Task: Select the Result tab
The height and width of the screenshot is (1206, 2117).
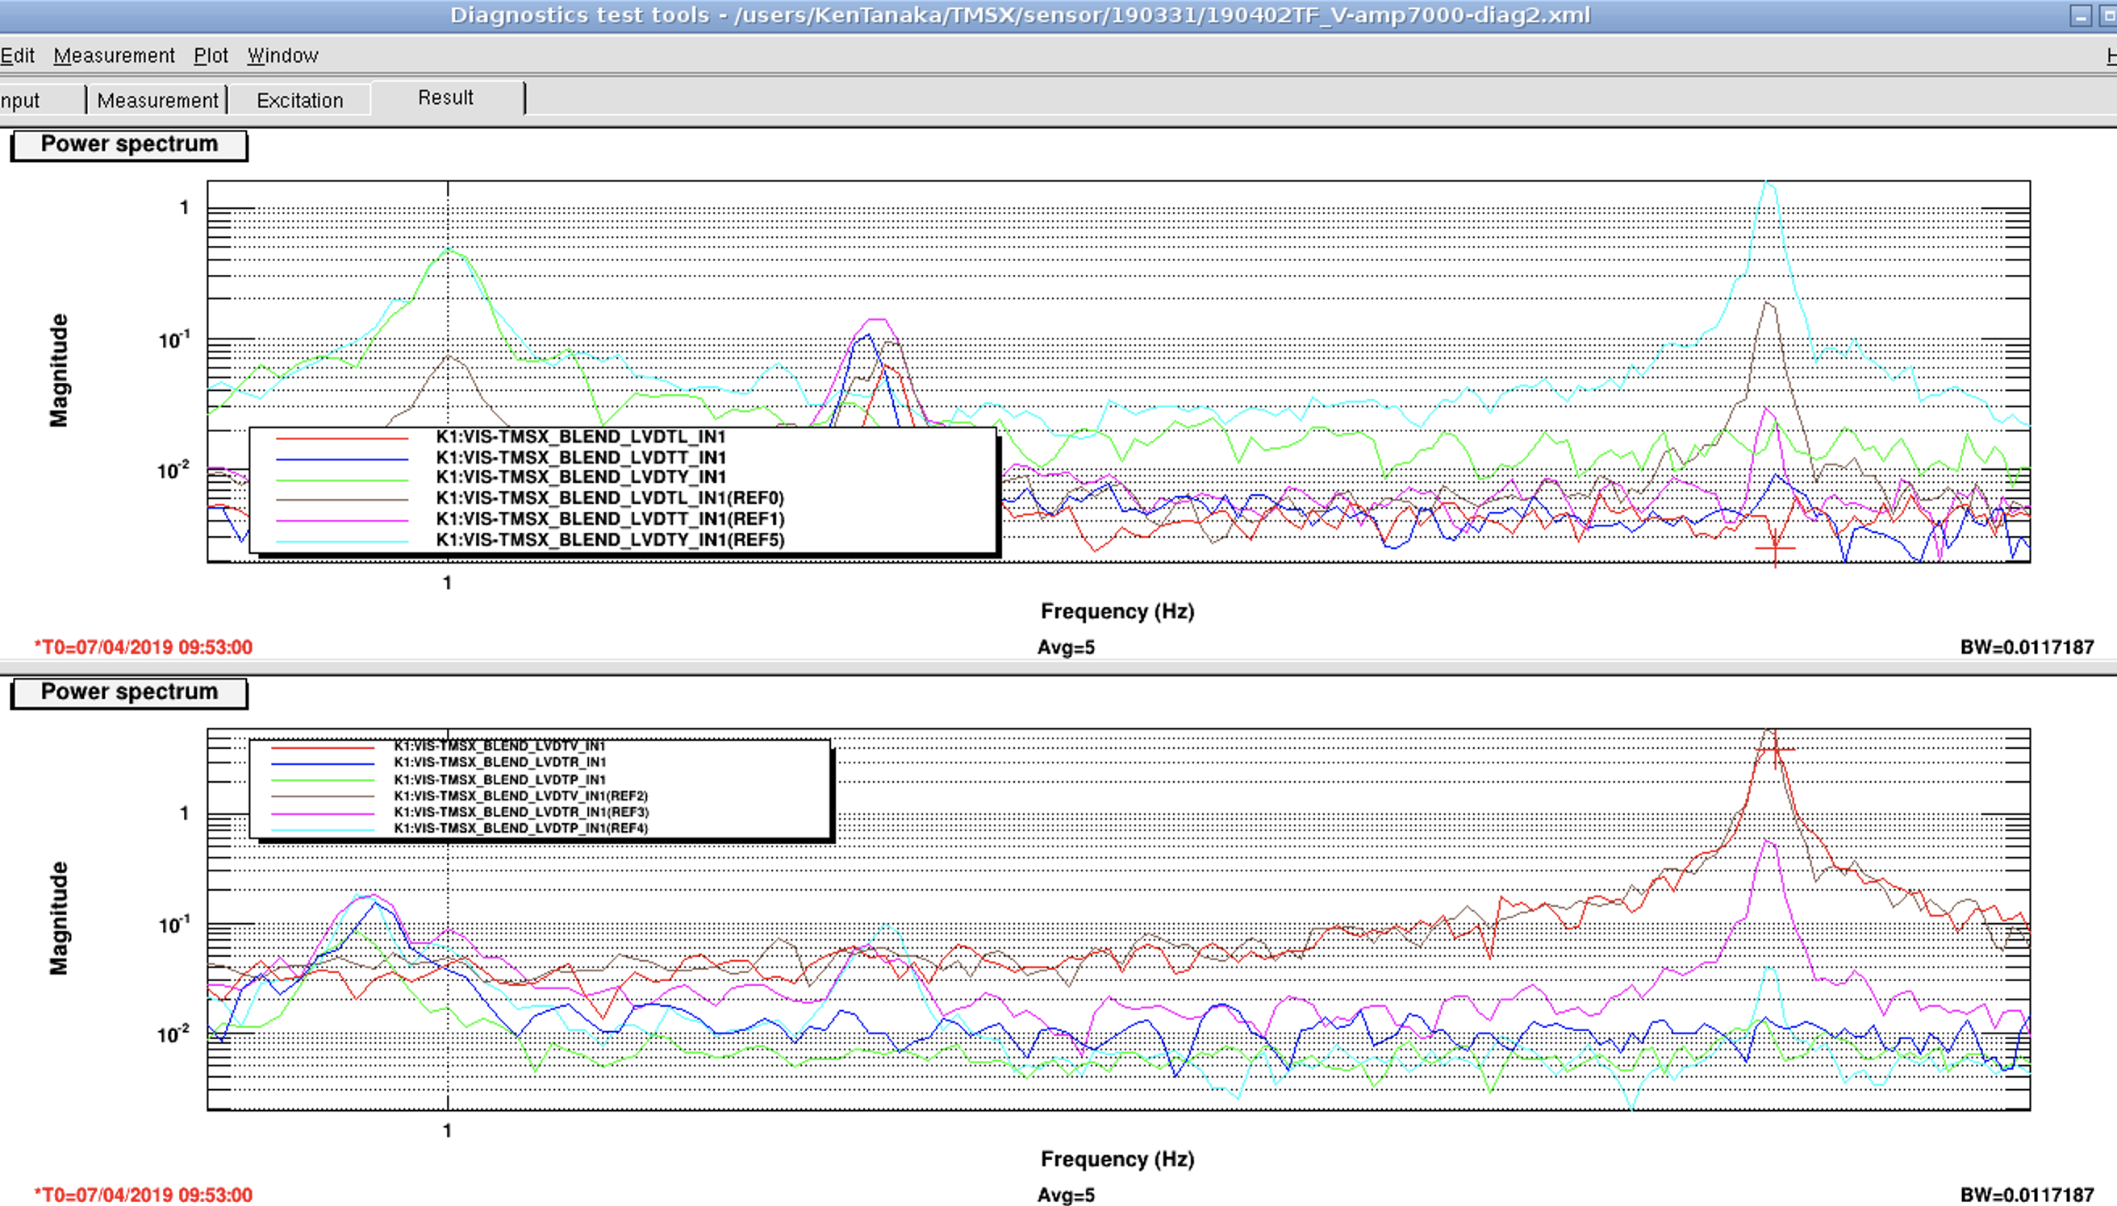Action: [446, 98]
